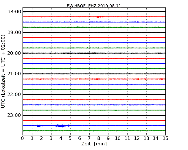Click x-axis tick label 4
Screen dimensions: 188x150
click(x=61, y=138)
